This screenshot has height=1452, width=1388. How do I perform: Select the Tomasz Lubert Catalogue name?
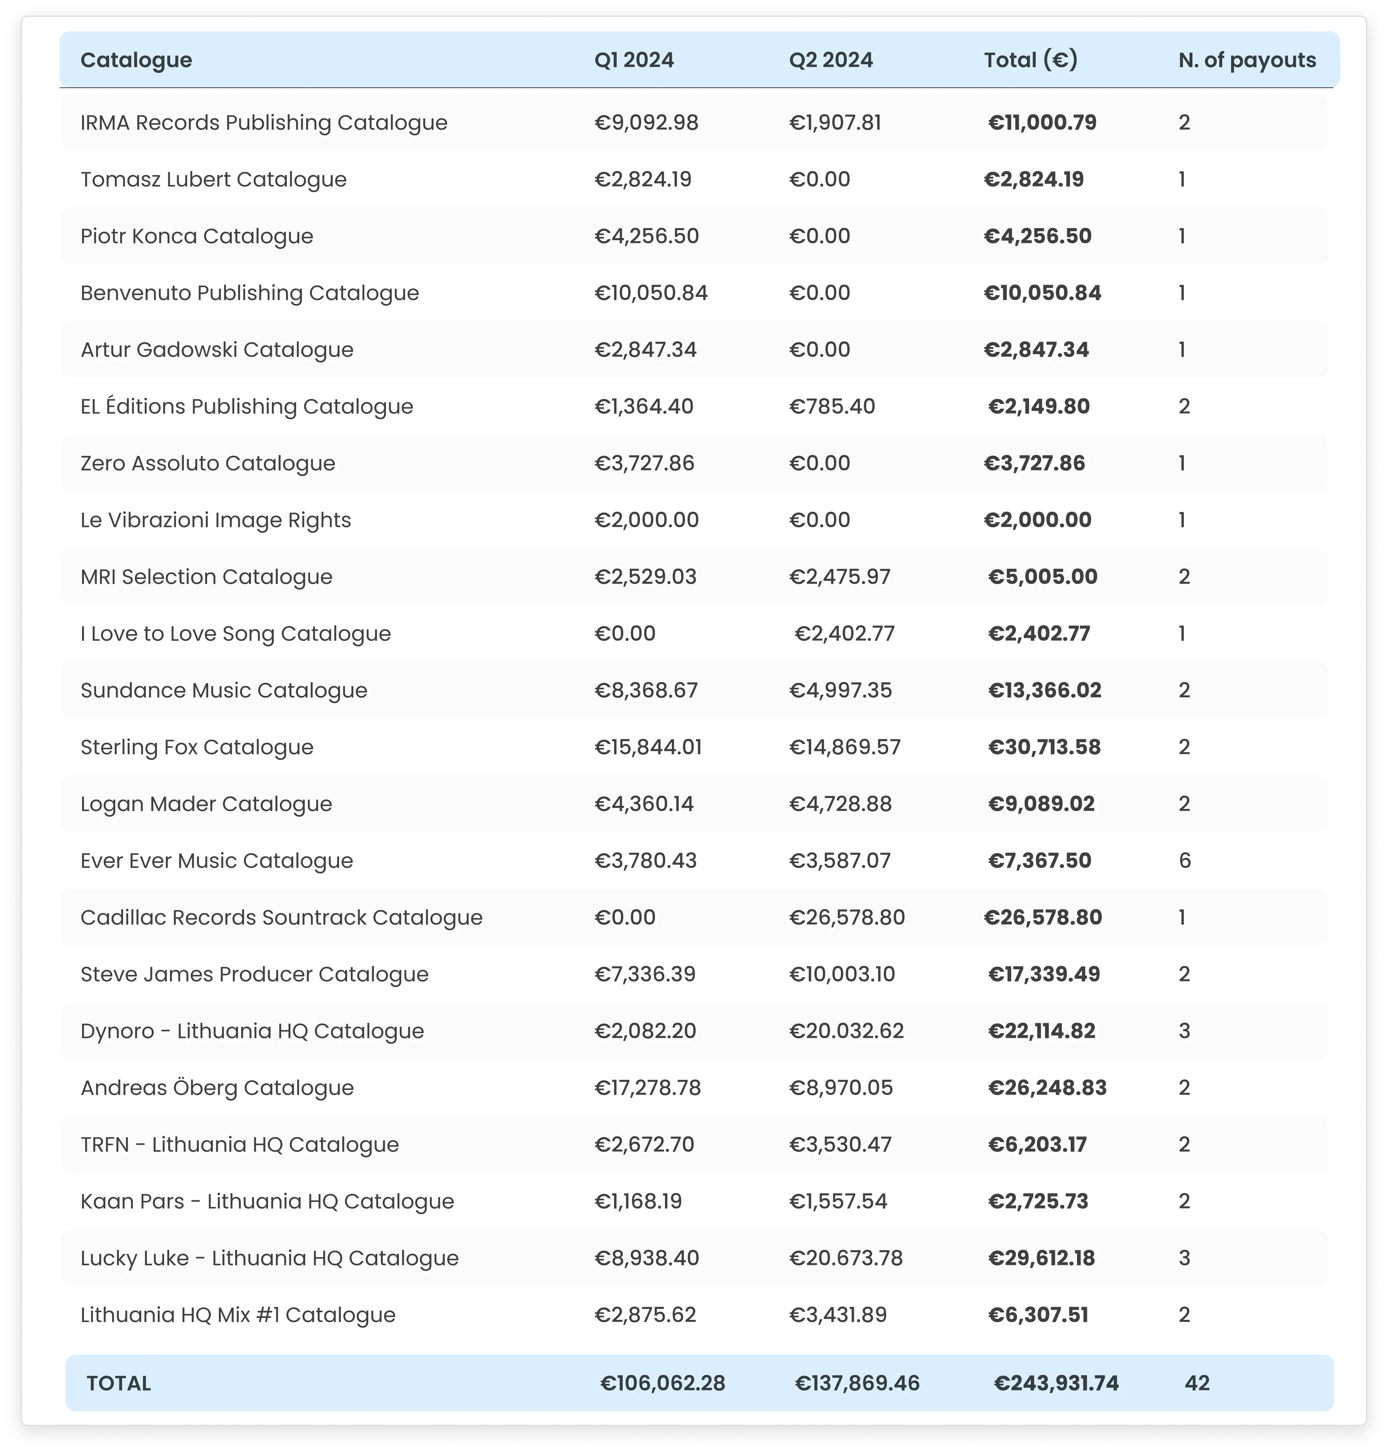[214, 180]
